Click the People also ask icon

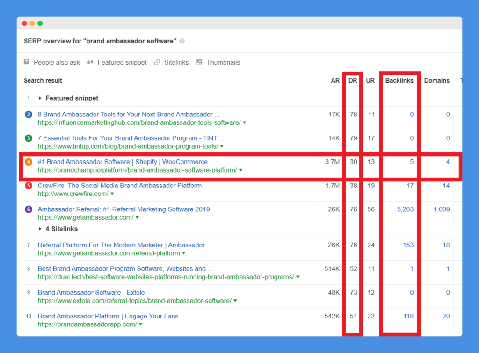coord(27,62)
